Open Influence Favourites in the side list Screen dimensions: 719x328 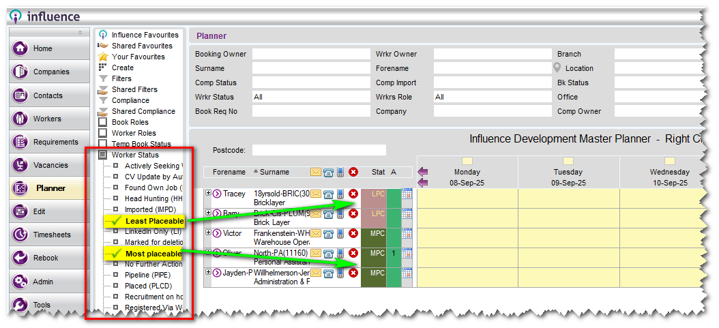point(145,35)
